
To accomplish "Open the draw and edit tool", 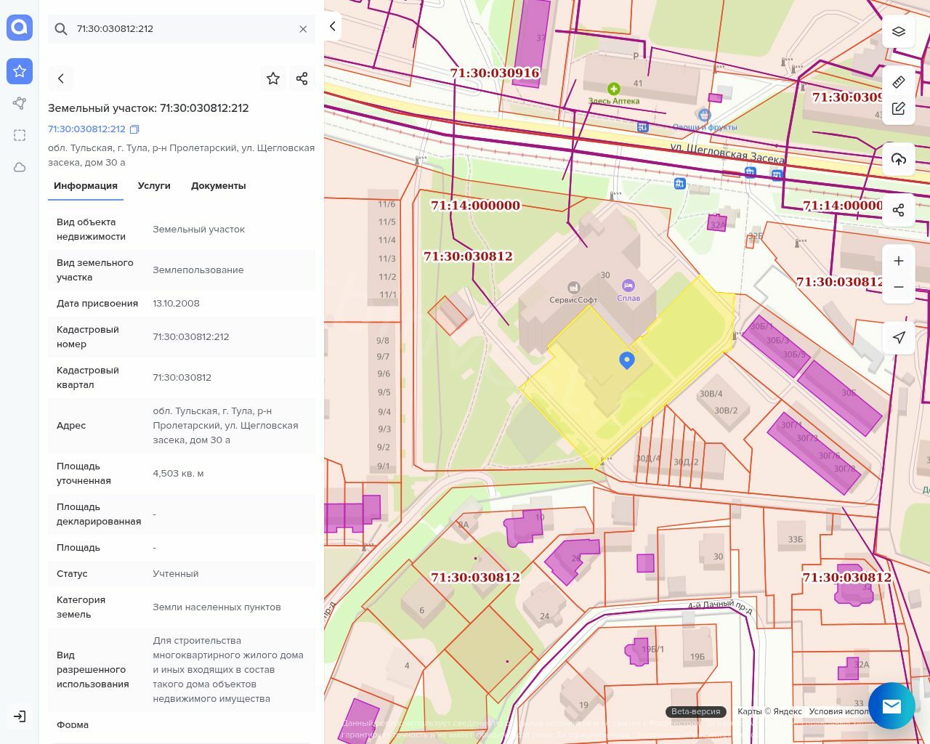I will click(x=898, y=108).
